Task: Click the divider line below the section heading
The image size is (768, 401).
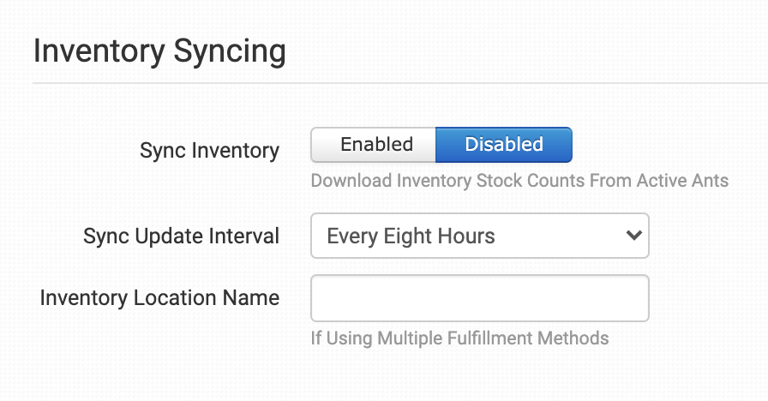Action: tap(399, 83)
